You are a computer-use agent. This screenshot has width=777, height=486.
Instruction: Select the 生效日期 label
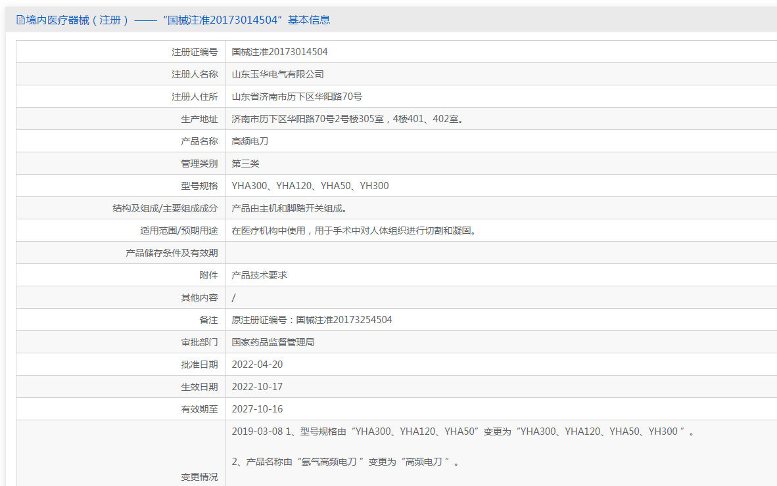click(199, 387)
